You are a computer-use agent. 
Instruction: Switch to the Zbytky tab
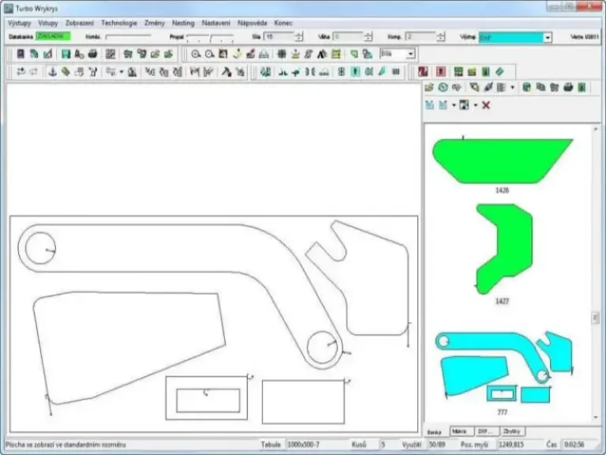512,432
